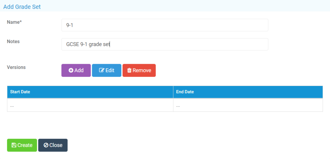The height and width of the screenshot is (159, 330).
Task: Remove the selected version
Action: click(x=139, y=70)
